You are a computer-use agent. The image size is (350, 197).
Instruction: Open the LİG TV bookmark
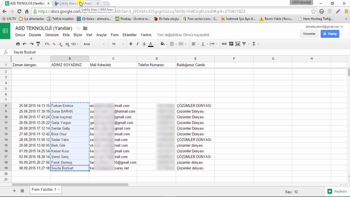coord(9,19)
